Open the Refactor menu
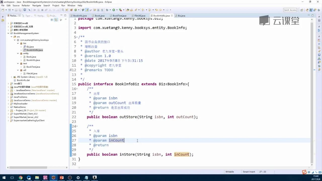 [x=26, y=5]
